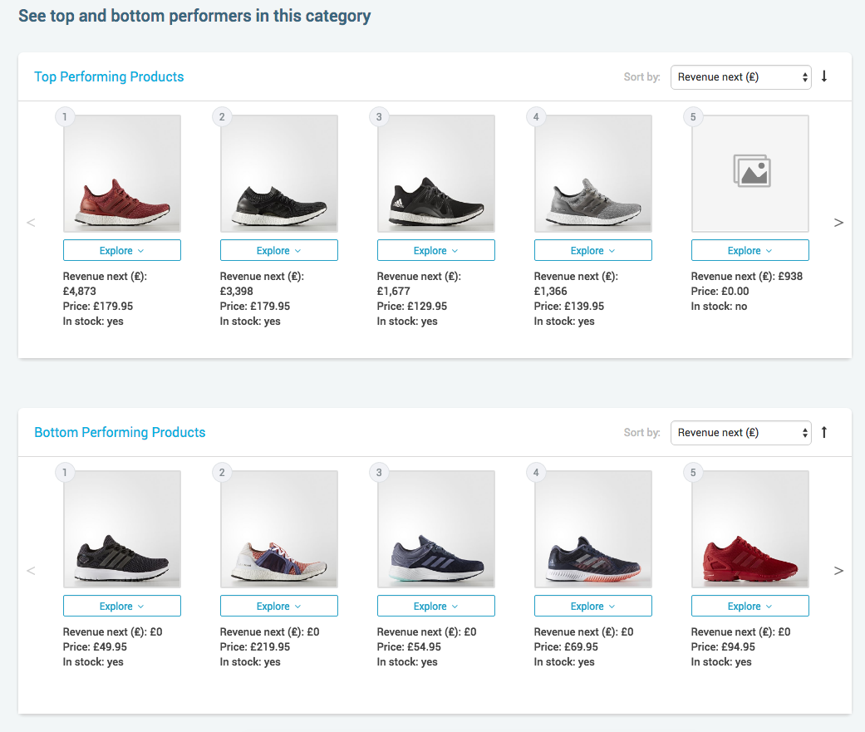The height and width of the screenshot is (732, 865).
Task: Click the Bottom Performing Products heading link
Action: (x=120, y=433)
